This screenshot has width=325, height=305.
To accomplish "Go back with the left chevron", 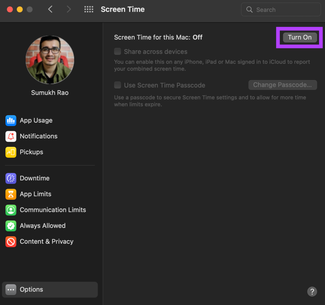I will pos(50,9).
